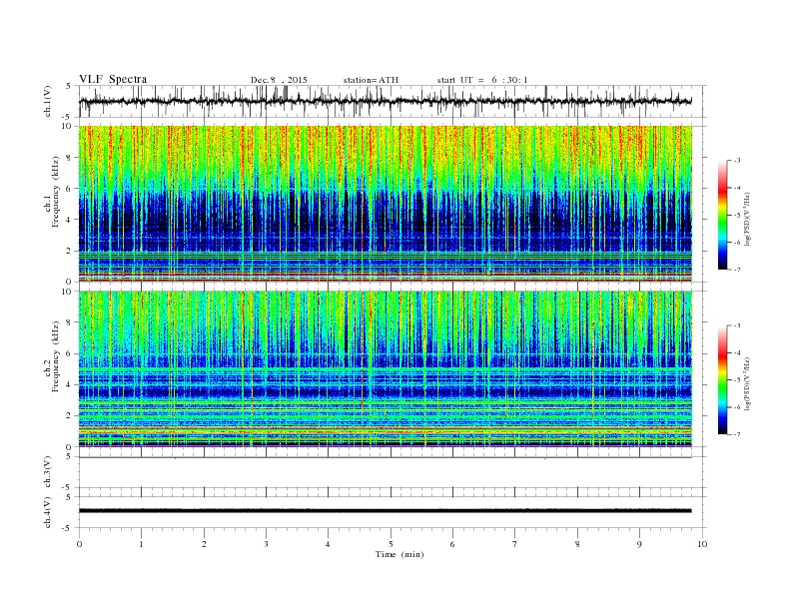Click time-axis tick label "3"
Screen dimensions: 791x611
(266, 544)
